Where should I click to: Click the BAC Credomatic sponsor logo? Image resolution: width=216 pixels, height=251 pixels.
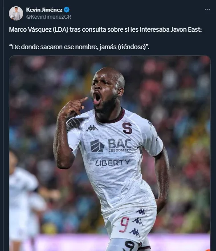[111, 146]
